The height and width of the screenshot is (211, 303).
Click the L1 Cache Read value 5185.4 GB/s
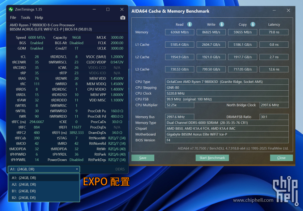[180, 45]
